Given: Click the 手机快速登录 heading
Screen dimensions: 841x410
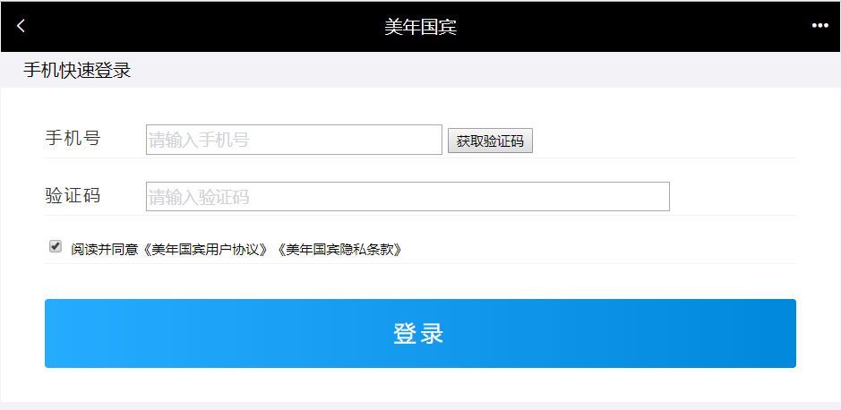Looking at the screenshot, I should click(77, 70).
